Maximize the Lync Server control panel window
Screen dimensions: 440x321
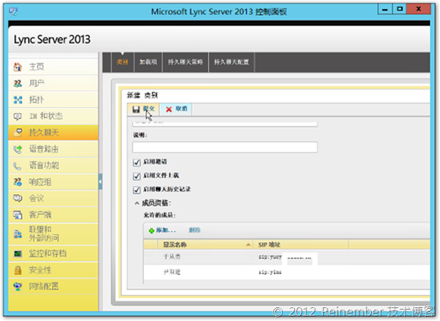click(x=400, y=9)
